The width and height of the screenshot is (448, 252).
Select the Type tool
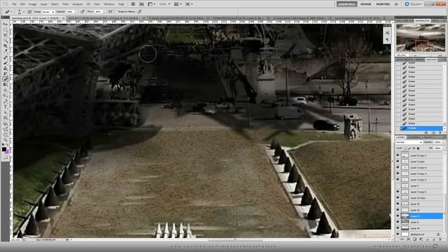(x=5, y=107)
